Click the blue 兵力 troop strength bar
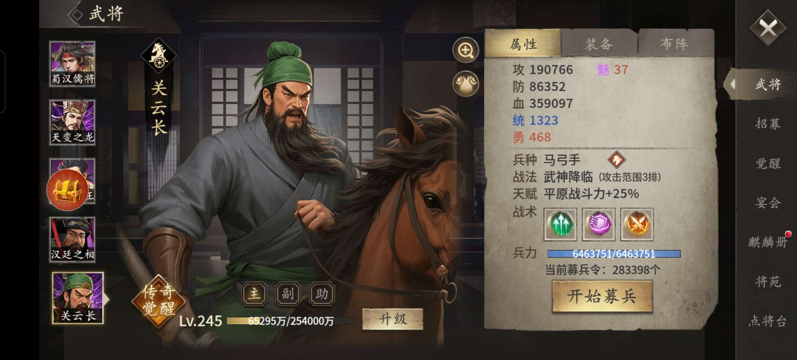The height and width of the screenshot is (360, 797). pyautogui.click(x=614, y=254)
